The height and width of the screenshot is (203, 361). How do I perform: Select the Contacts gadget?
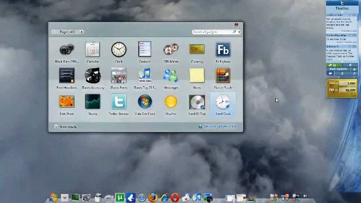pyautogui.click(x=145, y=52)
